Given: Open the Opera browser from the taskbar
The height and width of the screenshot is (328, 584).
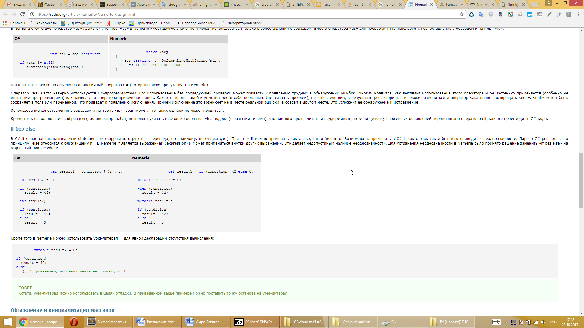Looking at the screenshot, I should pyautogui.click(x=74, y=322).
